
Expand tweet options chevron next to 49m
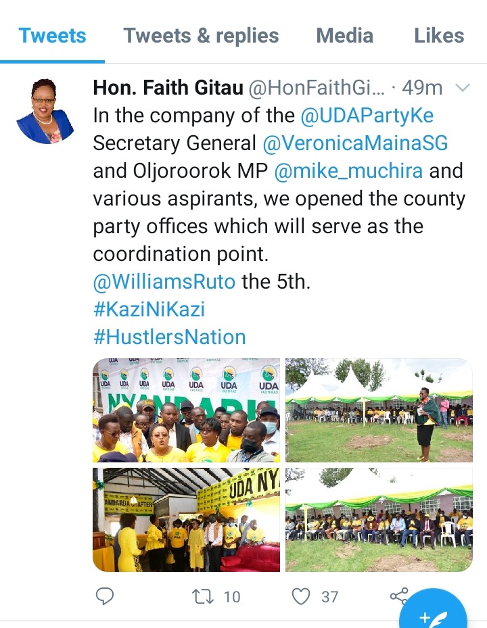coord(463,88)
